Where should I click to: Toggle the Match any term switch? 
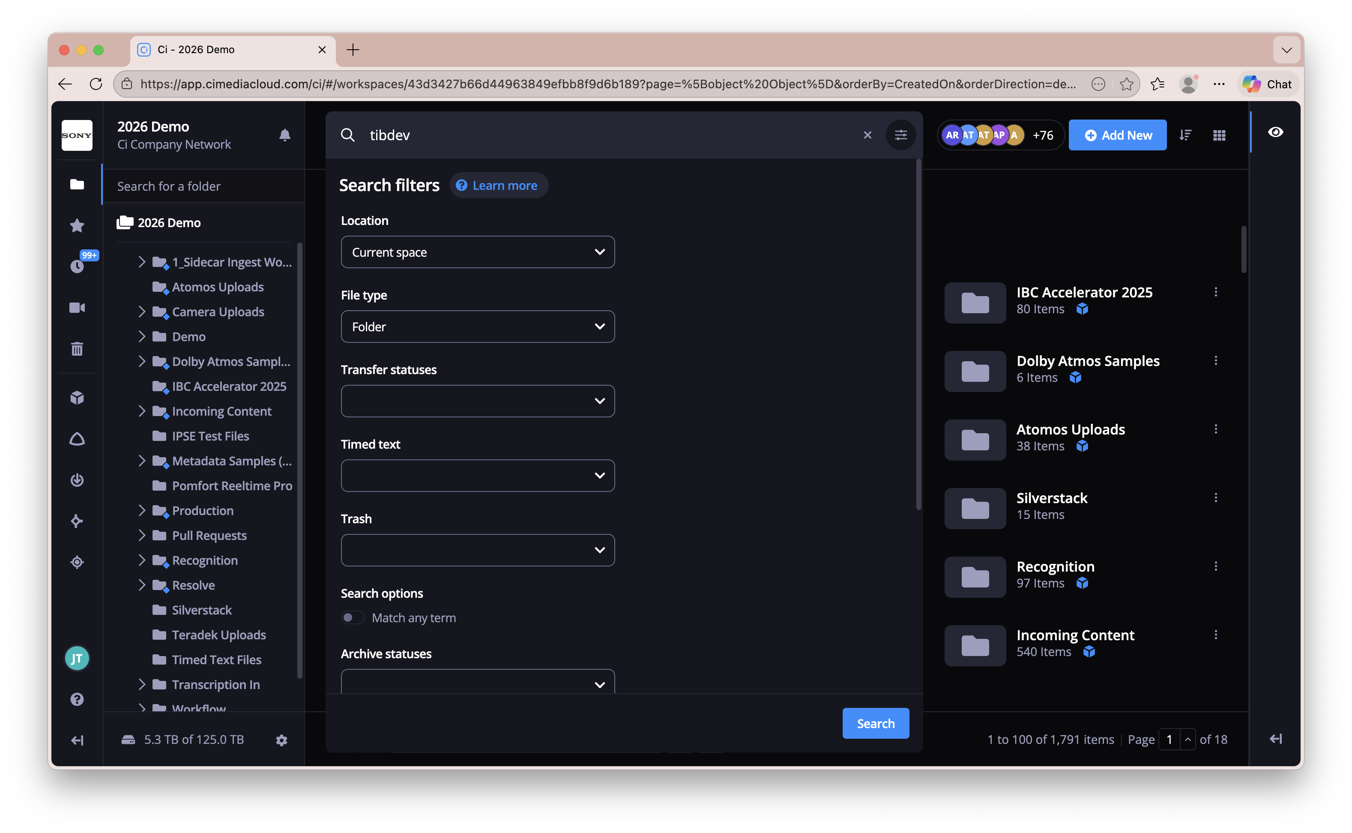point(353,617)
